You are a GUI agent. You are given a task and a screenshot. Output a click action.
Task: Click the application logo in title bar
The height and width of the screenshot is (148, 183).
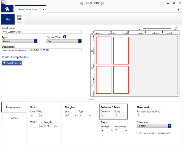point(3,3)
